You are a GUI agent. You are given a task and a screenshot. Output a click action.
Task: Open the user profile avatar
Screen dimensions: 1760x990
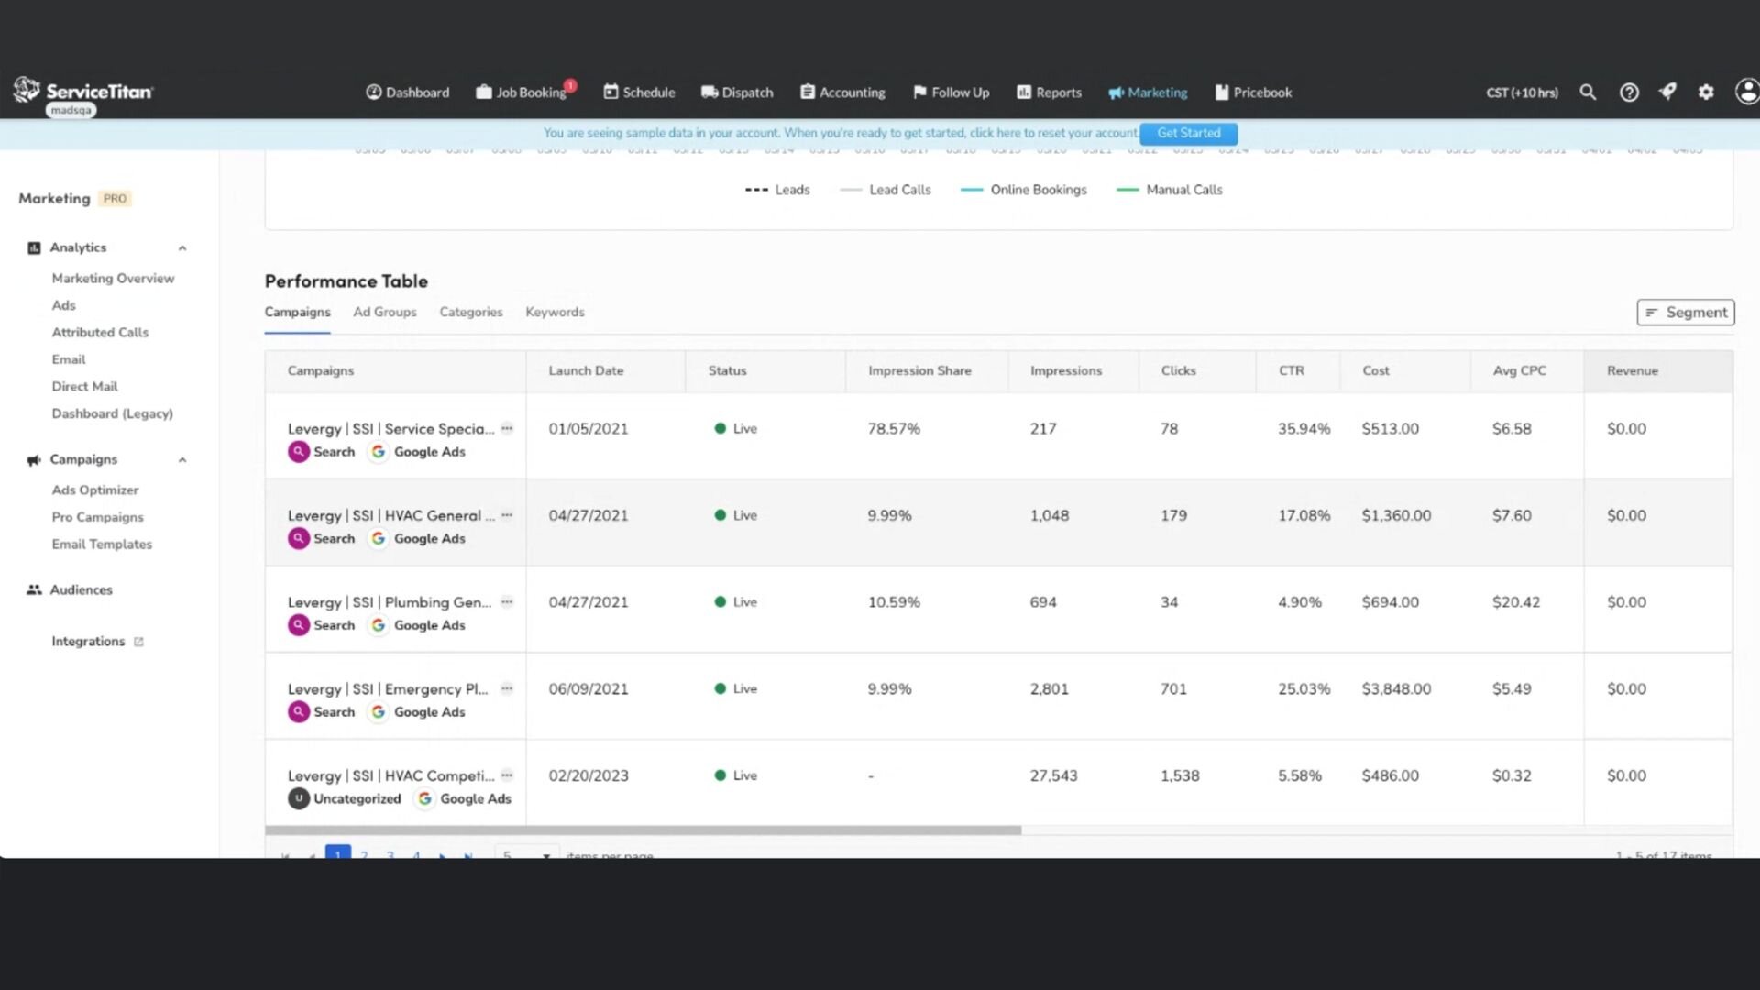[1747, 92]
